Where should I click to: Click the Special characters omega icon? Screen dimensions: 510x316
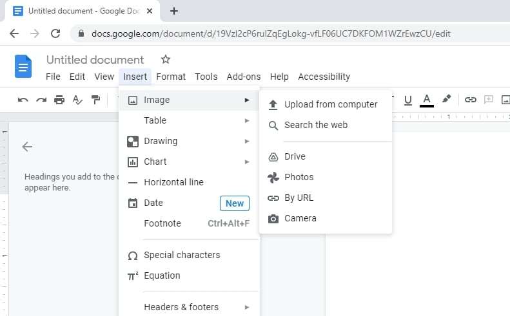point(133,256)
